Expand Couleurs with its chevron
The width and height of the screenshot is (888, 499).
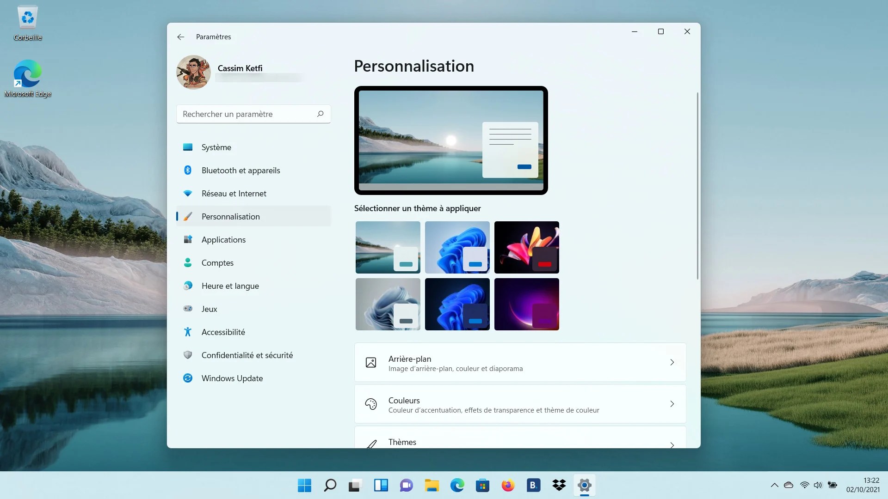pos(672,404)
